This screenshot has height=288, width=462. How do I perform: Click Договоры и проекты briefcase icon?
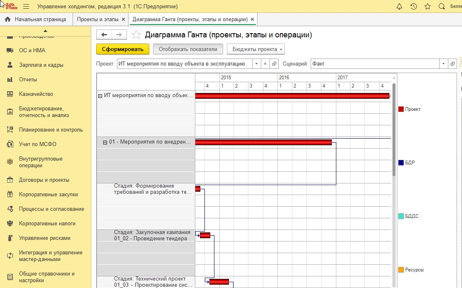coord(10,180)
